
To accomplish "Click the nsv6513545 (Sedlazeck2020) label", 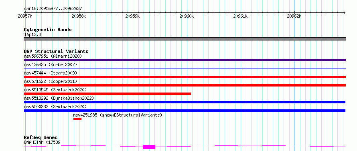I will 55,90.
